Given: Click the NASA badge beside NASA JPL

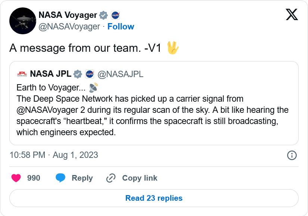Looking at the screenshot, I should click(90, 74).
